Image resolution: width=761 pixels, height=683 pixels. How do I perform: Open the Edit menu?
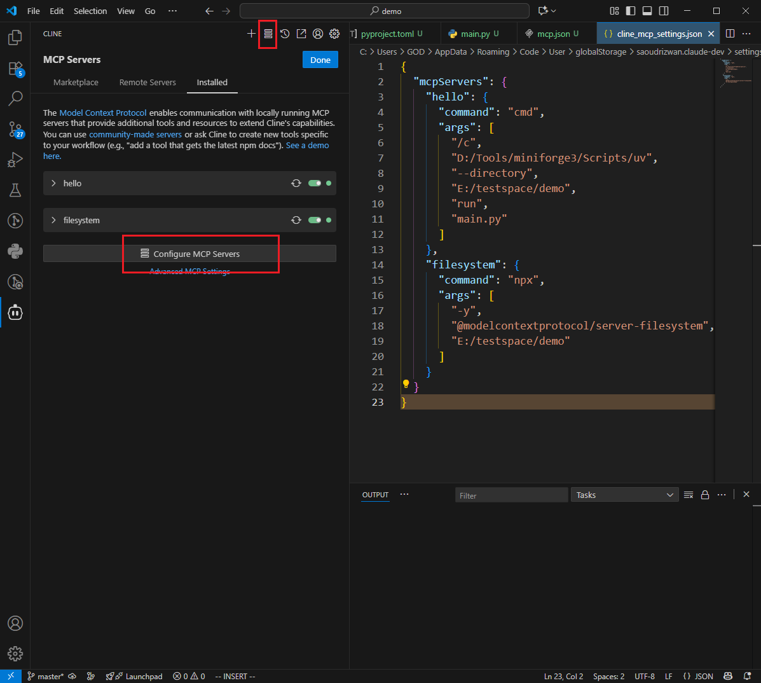pos(57,11)
